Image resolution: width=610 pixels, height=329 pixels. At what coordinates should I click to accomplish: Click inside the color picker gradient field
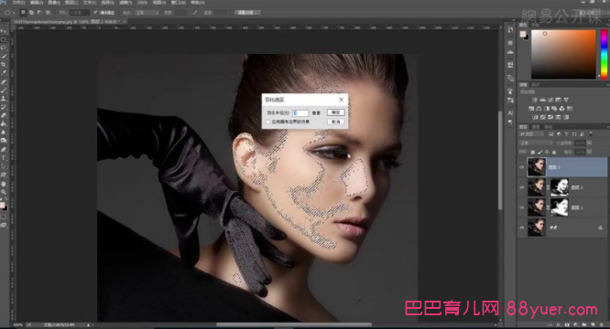[x=563, y=54]
